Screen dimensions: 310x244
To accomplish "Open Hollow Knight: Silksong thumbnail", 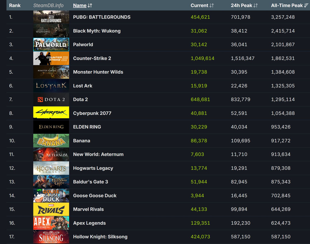I will [51, 237].
